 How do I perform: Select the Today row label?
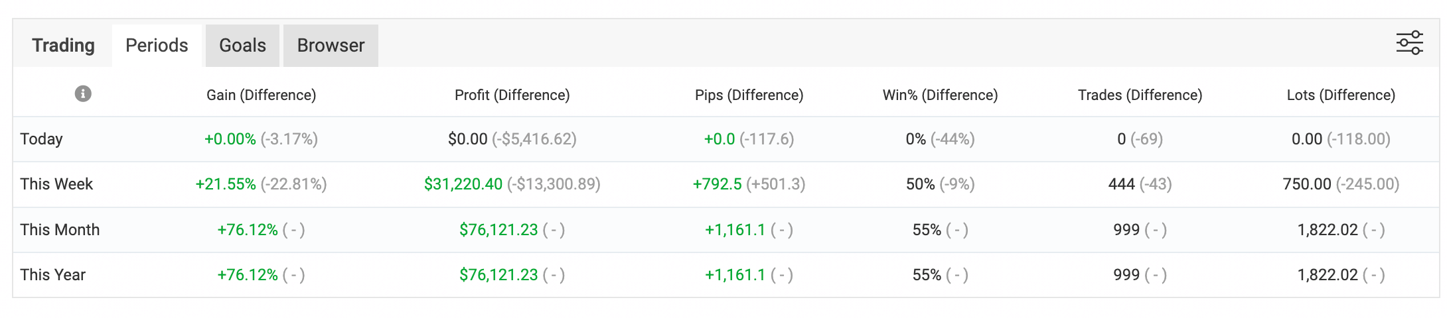[x=41, y=139]
